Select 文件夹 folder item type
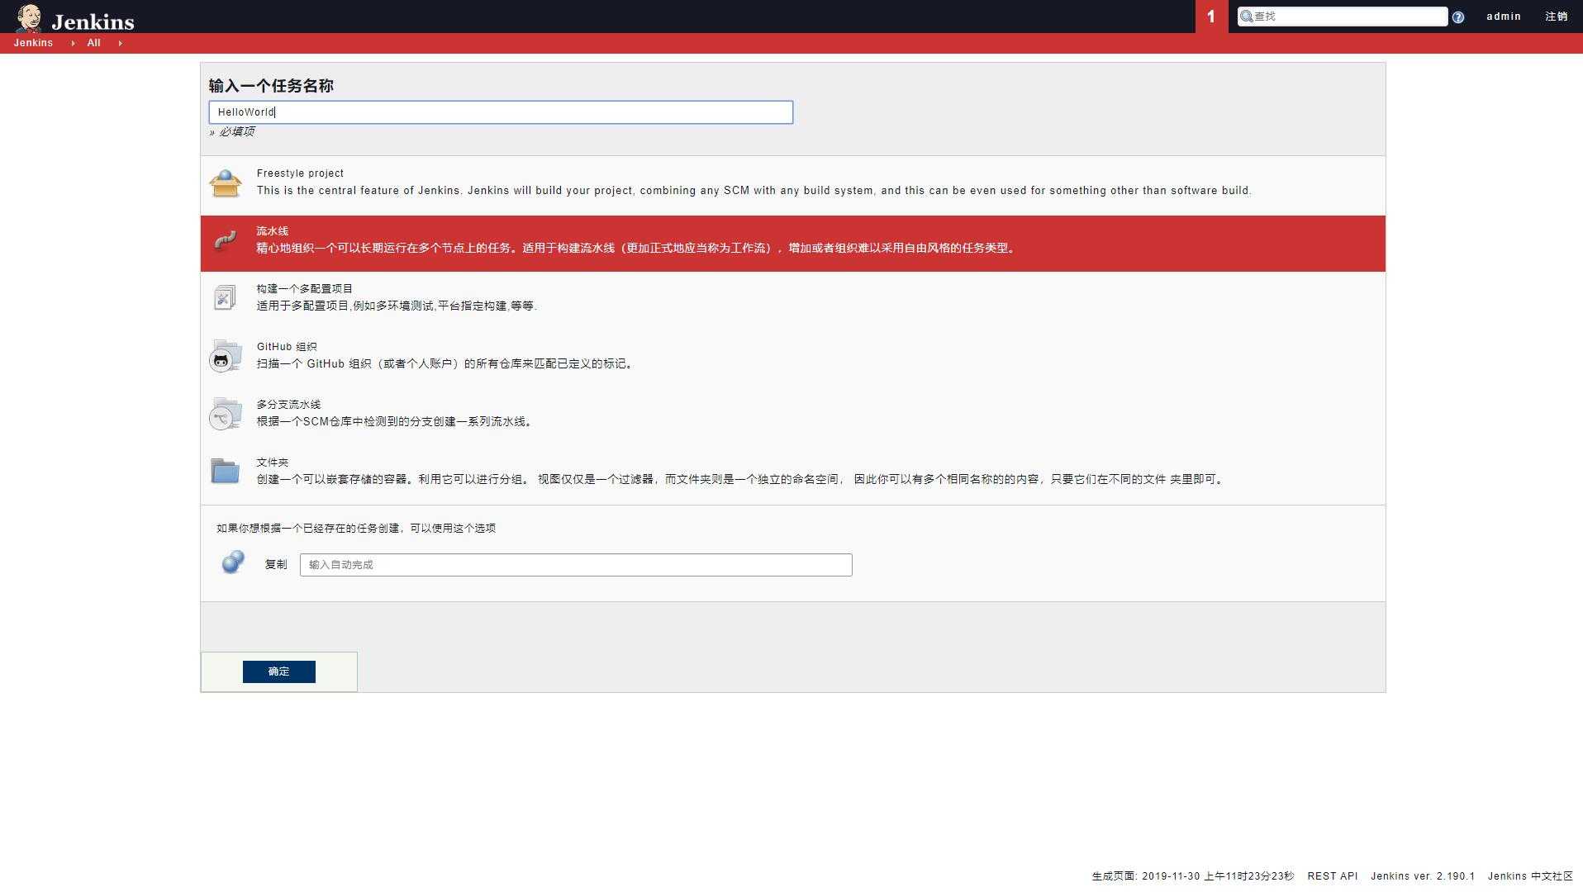 [793, 475]
